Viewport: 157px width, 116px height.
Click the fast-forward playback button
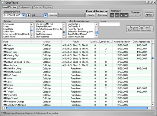click(126, 15)
